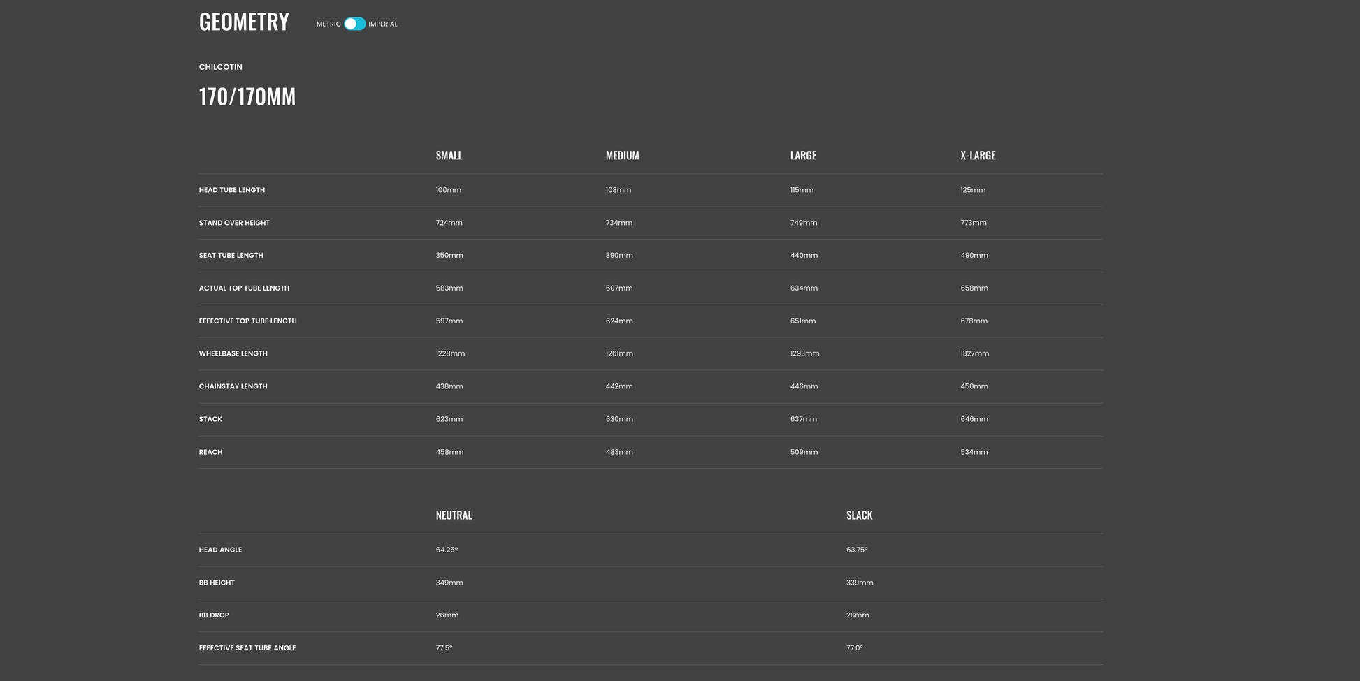The height and width of the screenshot is (681, 1360).
Task: Click the SLACK geometry setting header
Action: click(859, 515)
